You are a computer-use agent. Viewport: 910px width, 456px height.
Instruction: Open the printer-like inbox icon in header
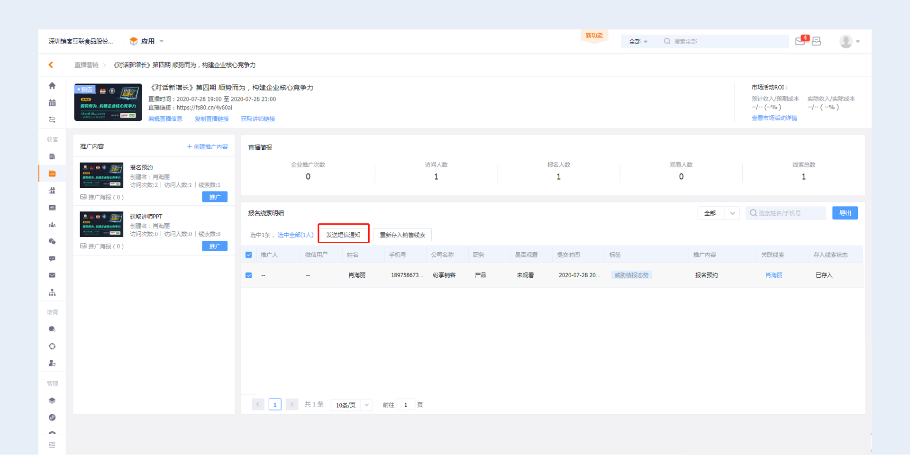(x=816, y=41)
